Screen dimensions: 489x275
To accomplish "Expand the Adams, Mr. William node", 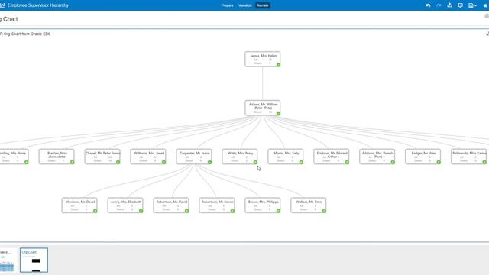I will coord(278,114).
